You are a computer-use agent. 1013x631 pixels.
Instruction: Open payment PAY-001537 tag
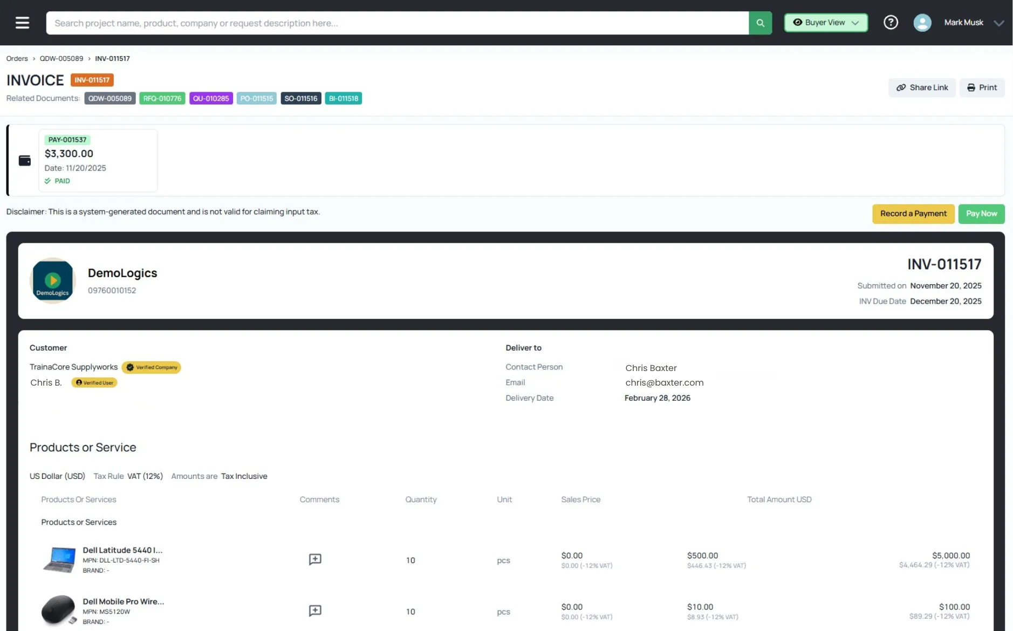67,140
